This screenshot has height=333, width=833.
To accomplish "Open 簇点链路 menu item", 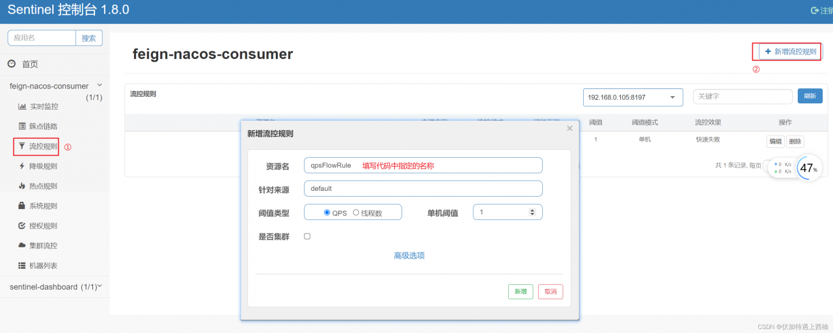I will tap(44, 126).
